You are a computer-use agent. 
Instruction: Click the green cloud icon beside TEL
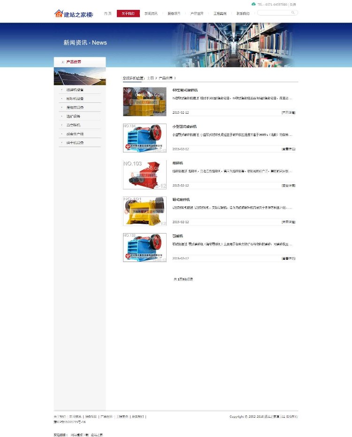(253, 4)
